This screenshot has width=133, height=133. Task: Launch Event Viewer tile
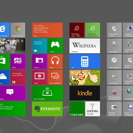pos(114,46)
